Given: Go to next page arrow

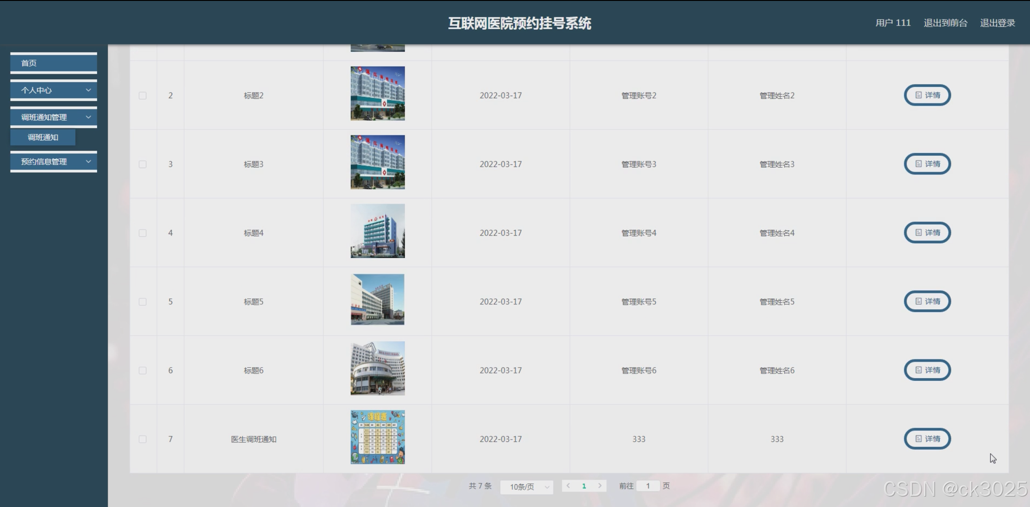Looking at the screenshot, I should [600, 486].
